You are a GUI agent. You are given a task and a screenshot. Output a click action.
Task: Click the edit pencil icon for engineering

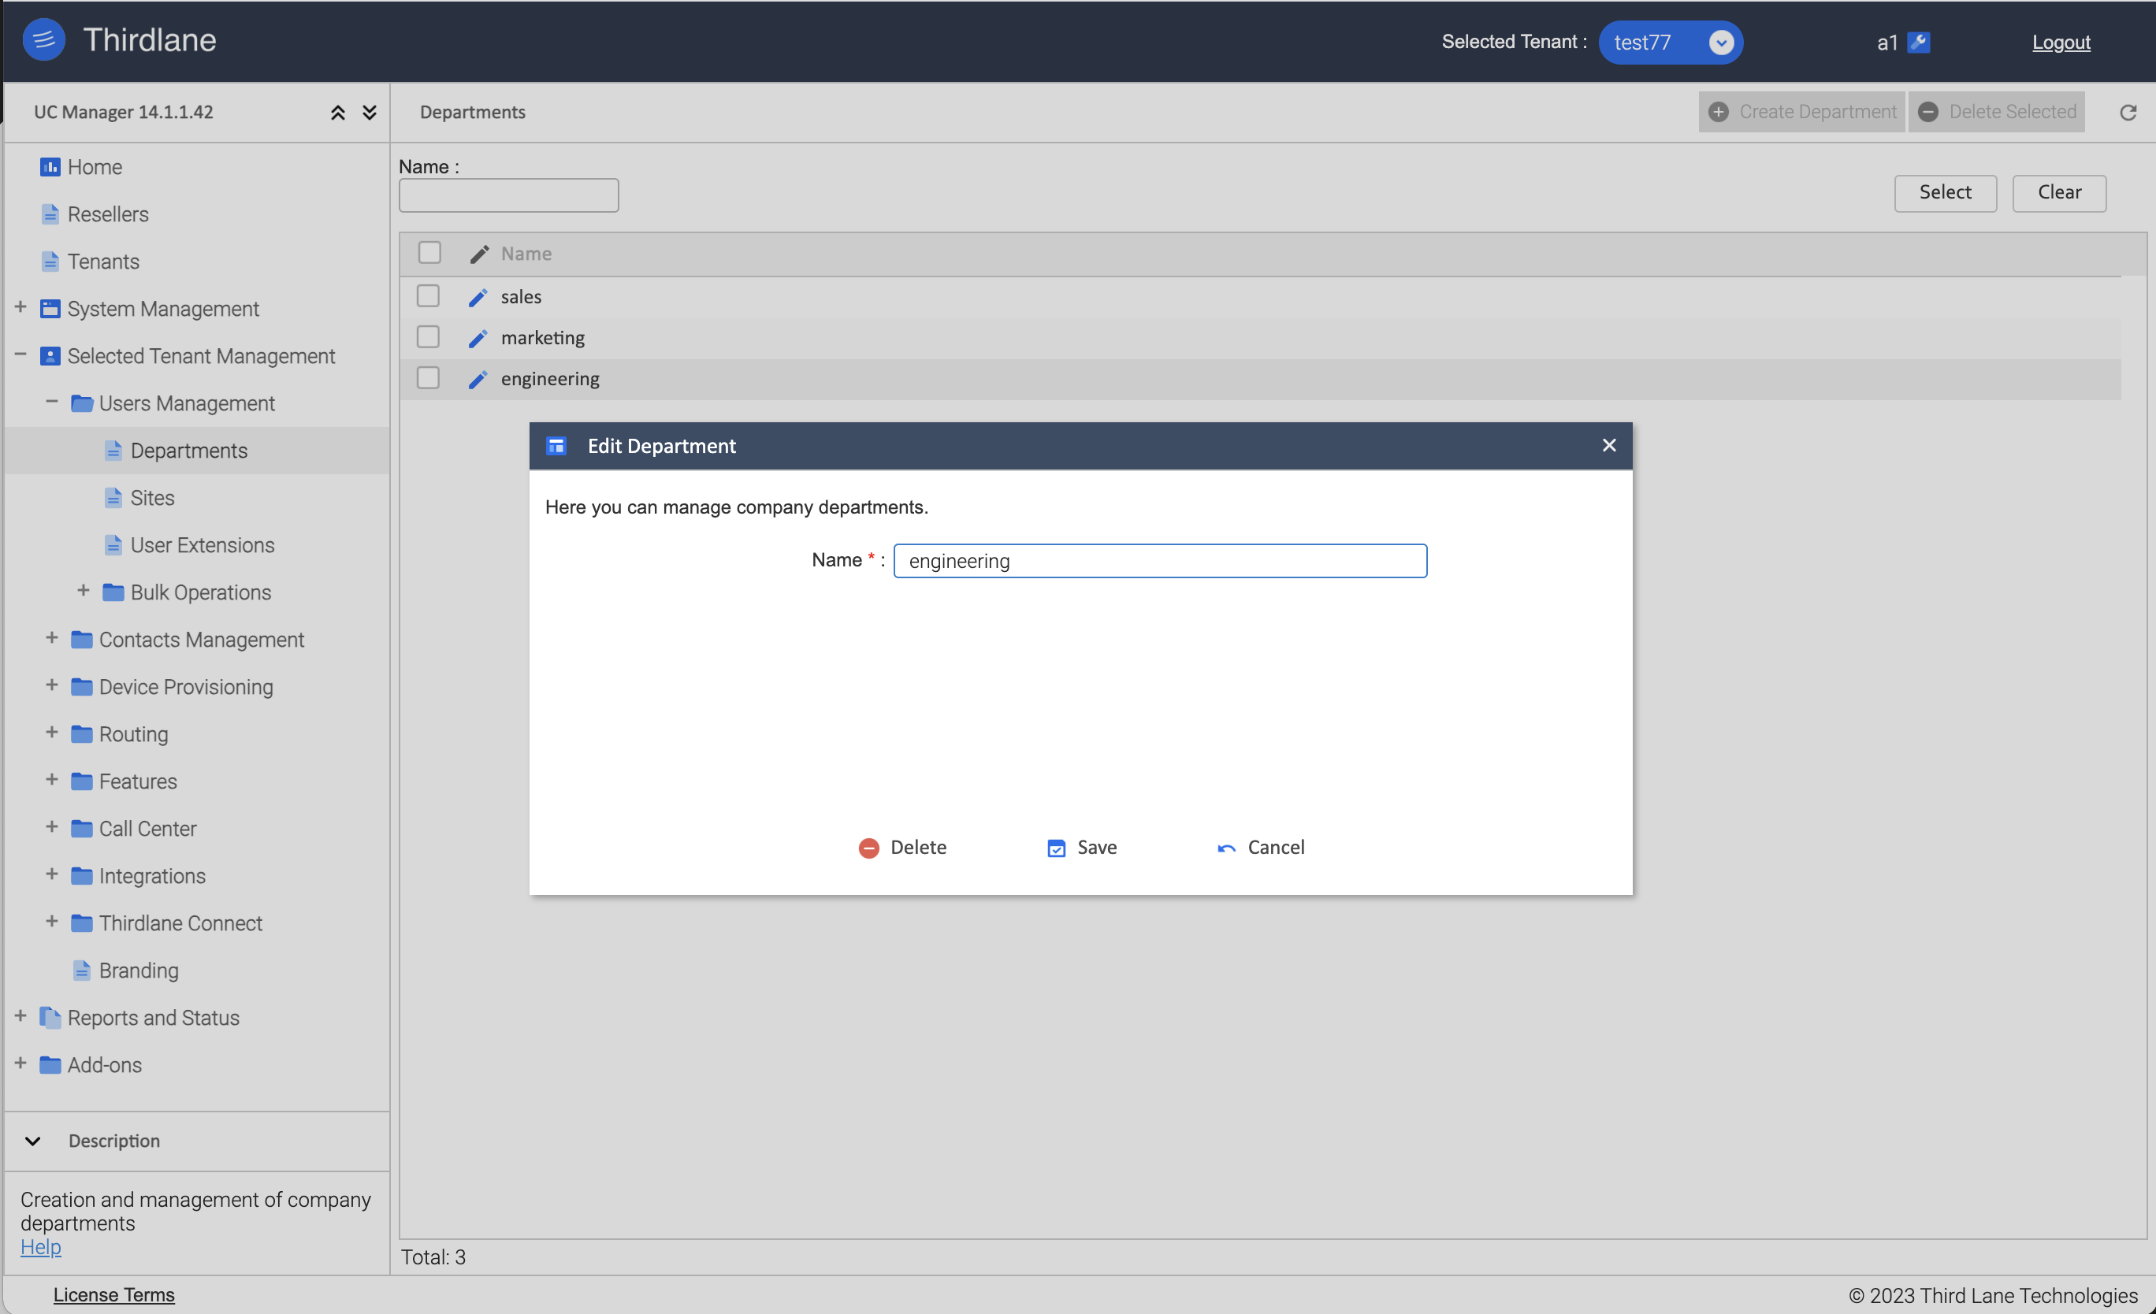478,377
